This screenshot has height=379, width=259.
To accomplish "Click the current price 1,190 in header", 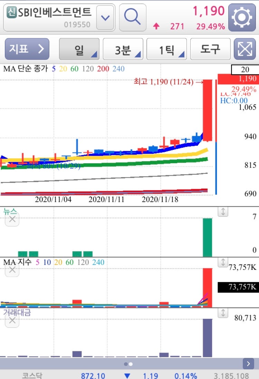I will tap(209, 11).
